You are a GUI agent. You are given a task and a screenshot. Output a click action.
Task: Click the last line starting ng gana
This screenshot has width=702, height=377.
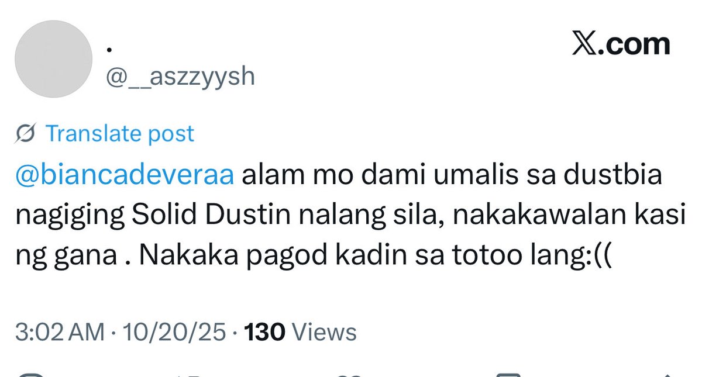point(312,257)
